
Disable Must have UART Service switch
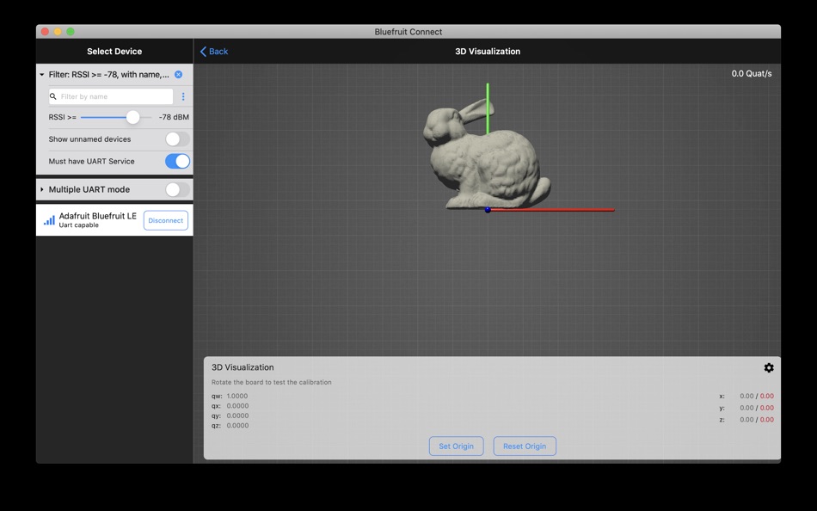[177, 161]
